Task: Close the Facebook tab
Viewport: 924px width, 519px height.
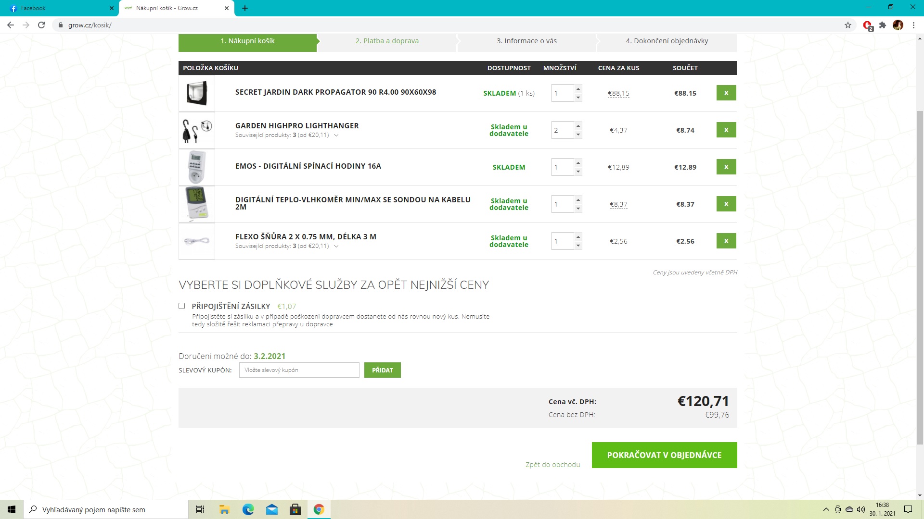Action: tap(112, 8)
